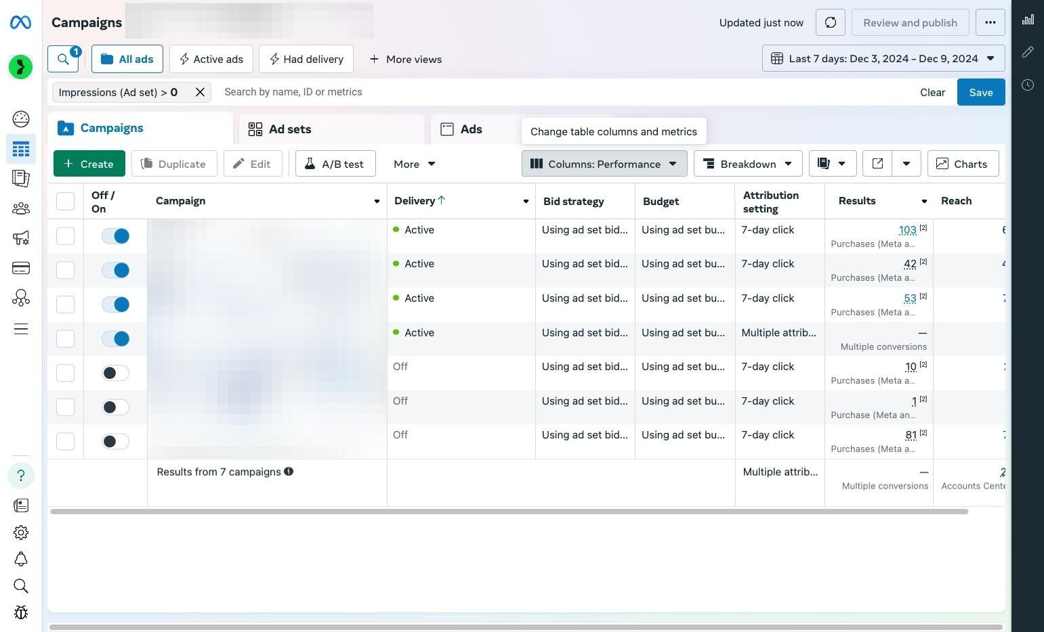1044x632 pixels.
Task: Open the Audiences people icon in sidebar
Action: point(21,208)
